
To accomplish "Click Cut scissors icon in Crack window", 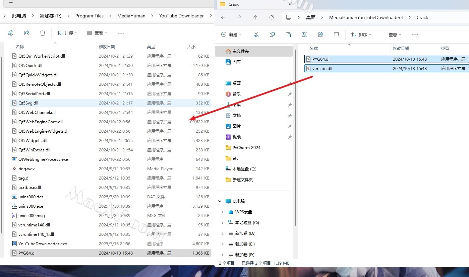I will click(256, 34).
